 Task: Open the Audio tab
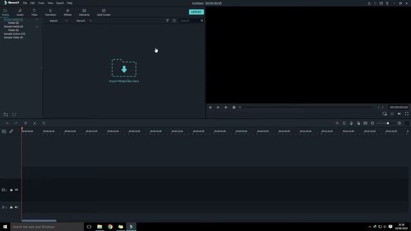pos(20,12)
